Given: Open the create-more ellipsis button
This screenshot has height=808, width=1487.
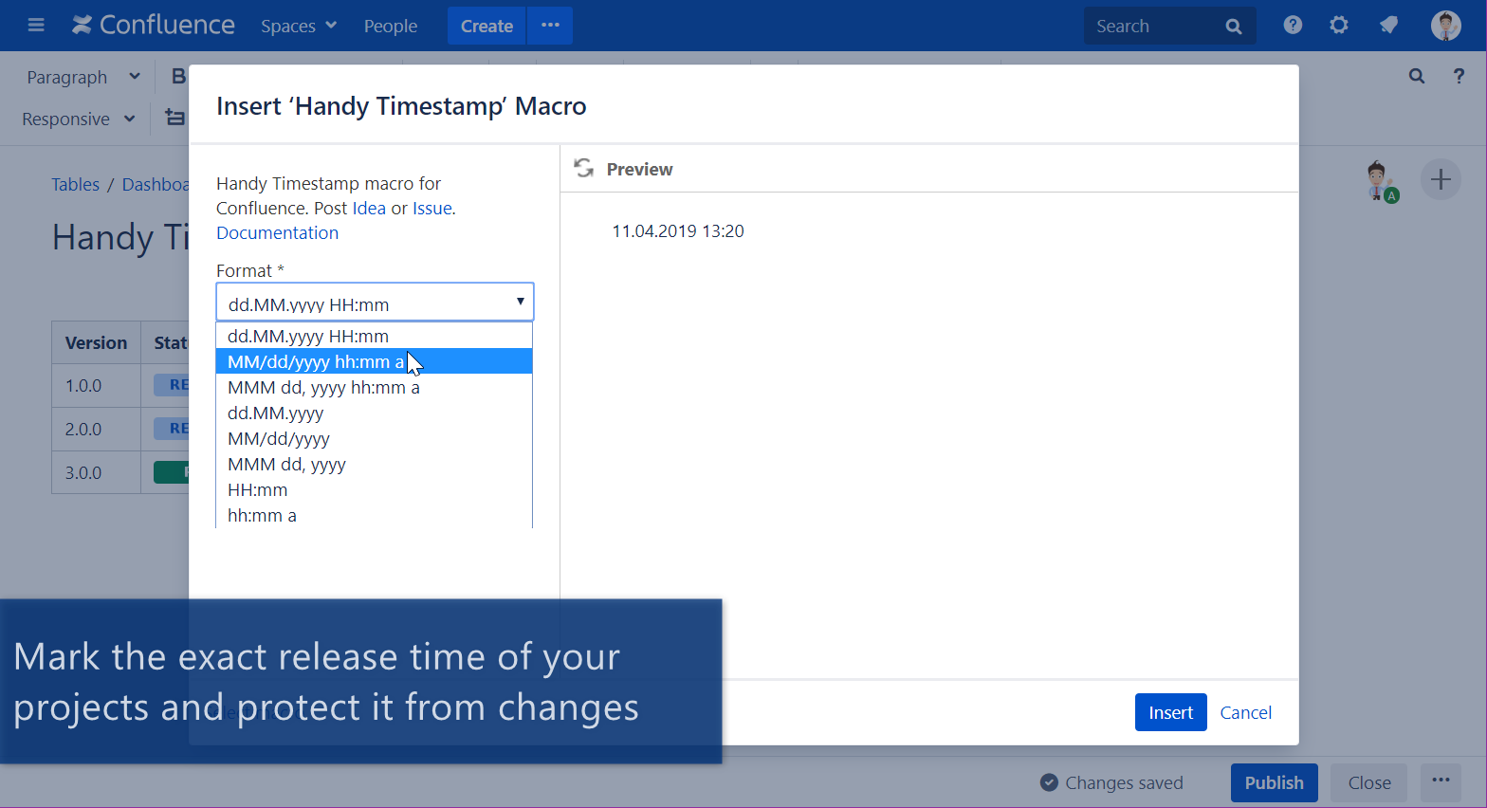Looking at the screenshot, I should tap(550, 26).
